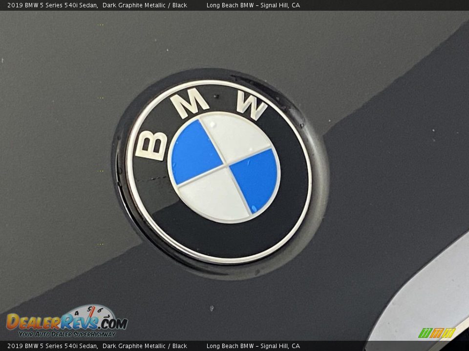Click the '2019 BMW 5 Series 540i Sedan' caption in the top bar
The height and width of the screenshot is (351, 469).
[53, 5]
